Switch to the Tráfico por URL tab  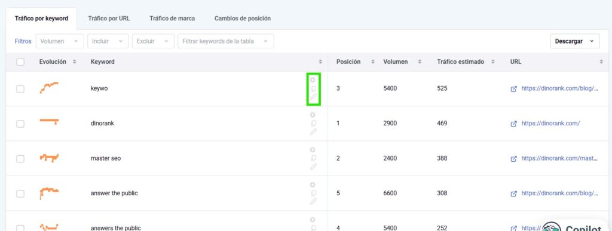[x=109, y=19]
